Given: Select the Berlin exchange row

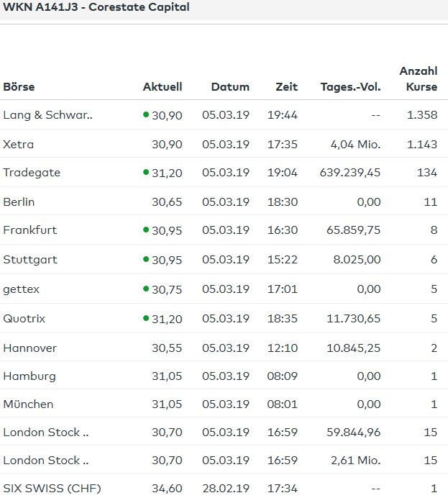Looking at the screenshot, I should (x=19, y=202).
